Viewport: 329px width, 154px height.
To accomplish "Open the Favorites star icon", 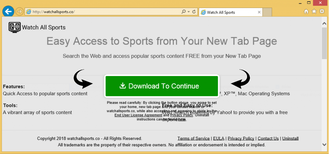I will click(314, 12).
